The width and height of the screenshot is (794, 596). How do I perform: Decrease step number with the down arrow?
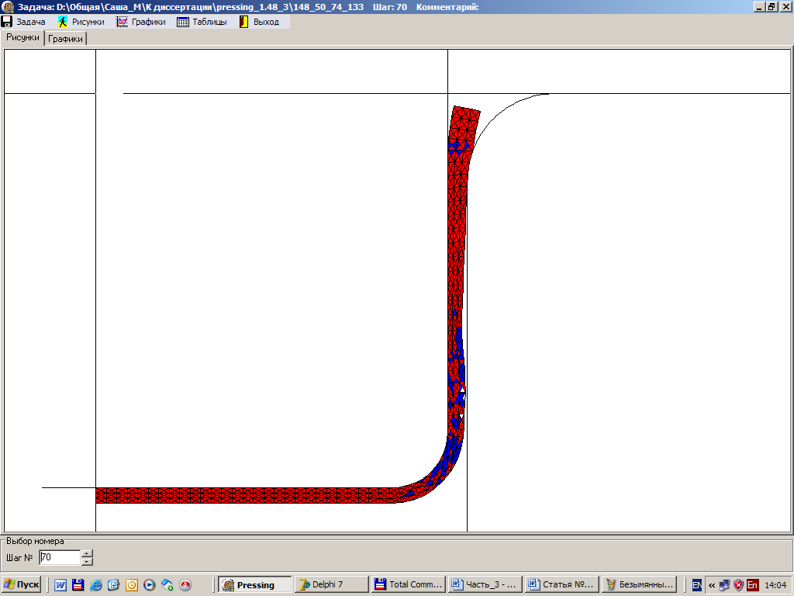pos(87,561)
